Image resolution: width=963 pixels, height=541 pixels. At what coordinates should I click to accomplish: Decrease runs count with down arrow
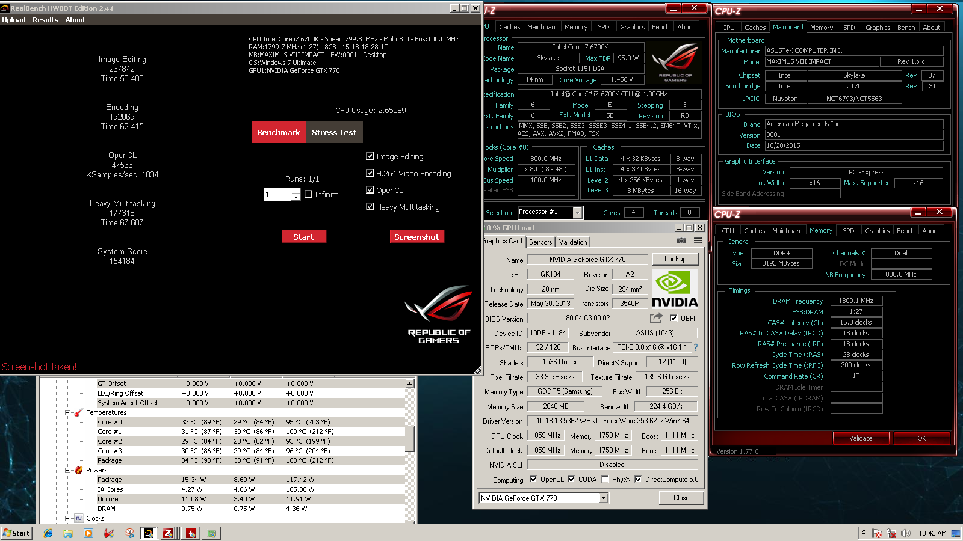click(x=296, y=197)
